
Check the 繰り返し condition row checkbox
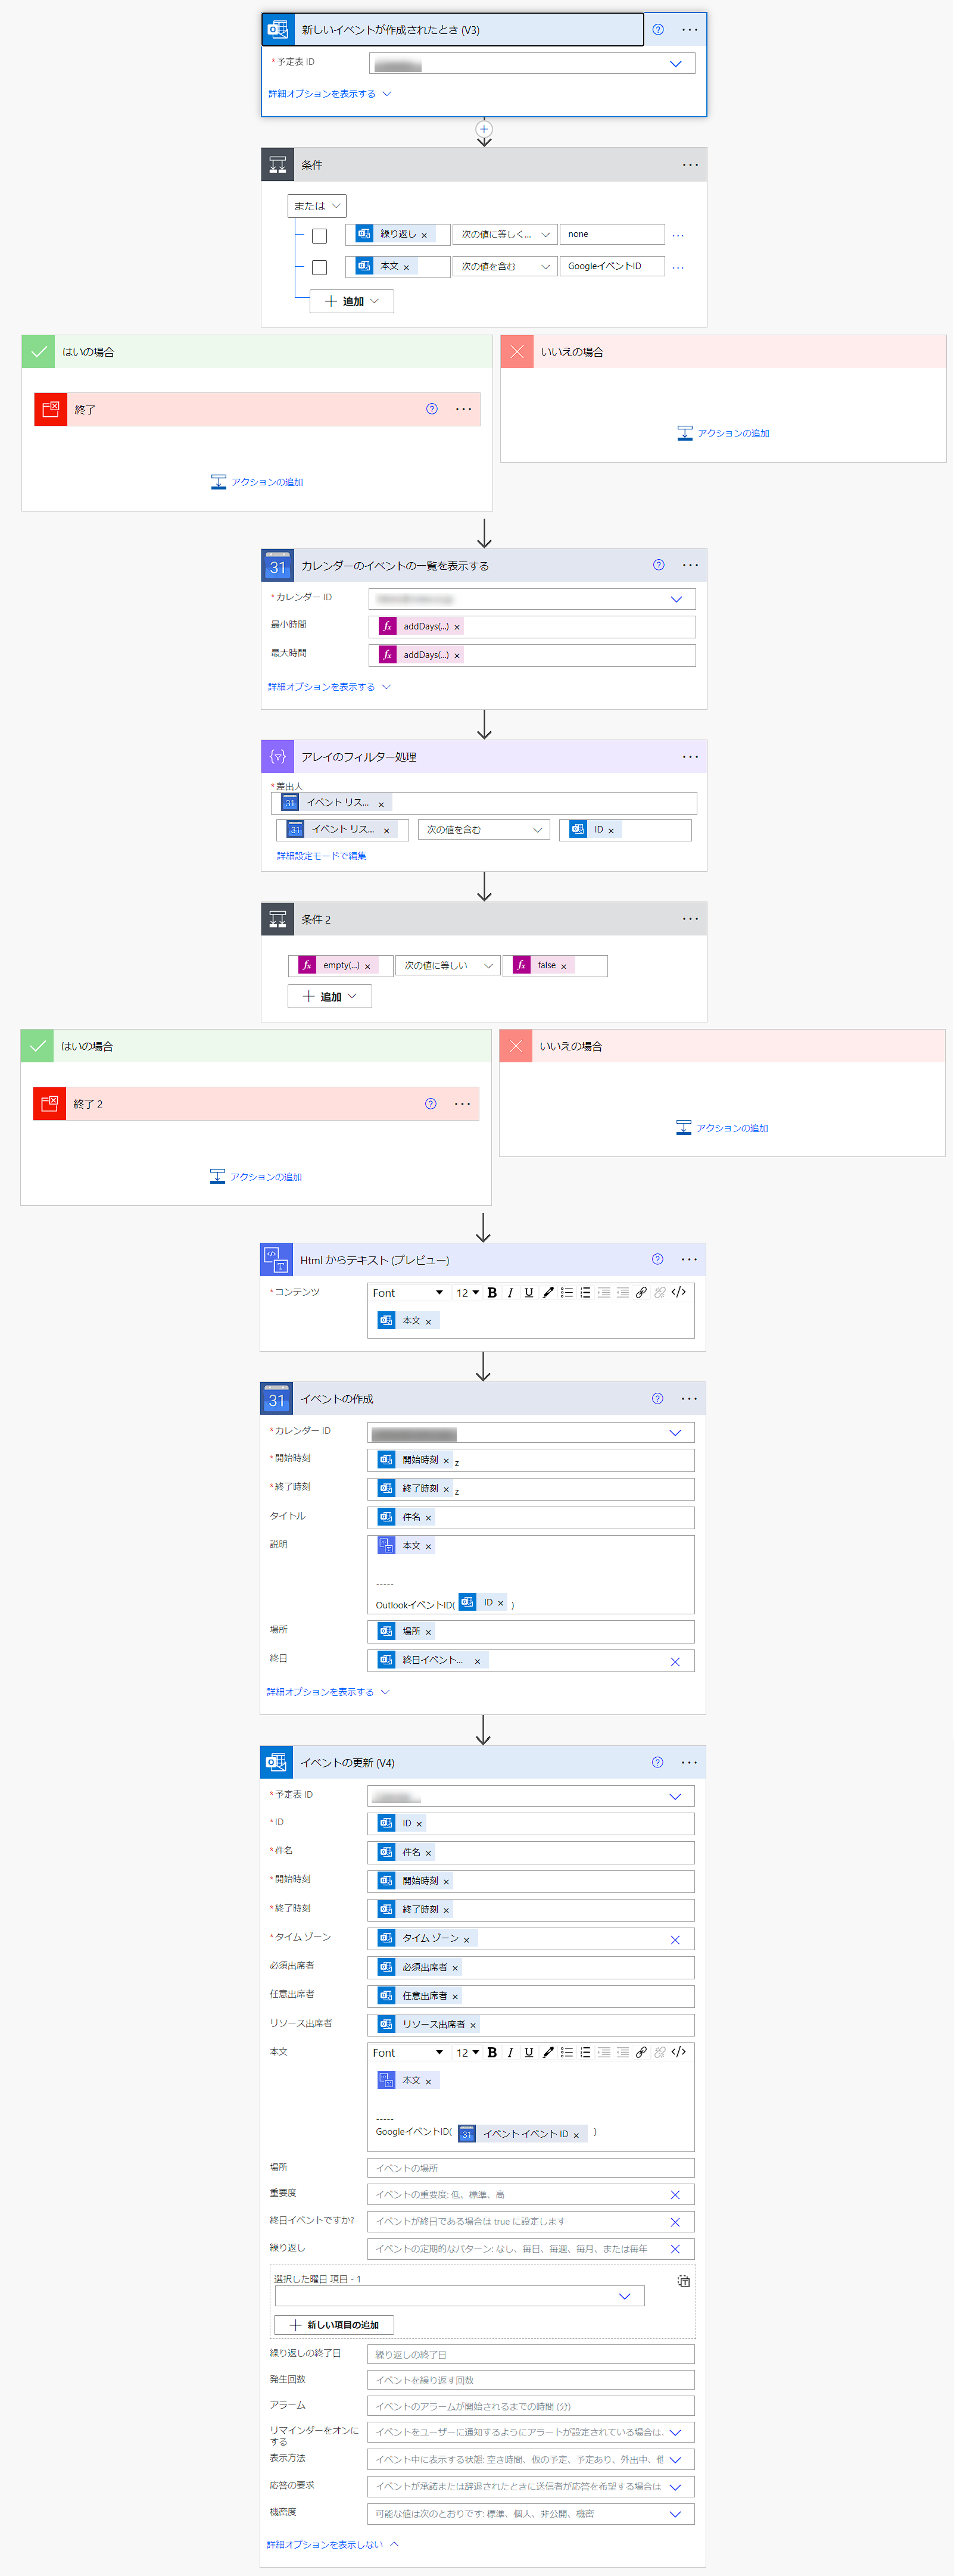pos(320,236)
